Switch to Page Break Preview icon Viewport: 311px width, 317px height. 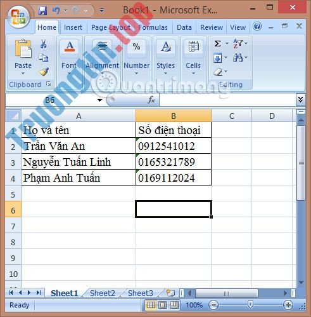(x=174, y=305)
